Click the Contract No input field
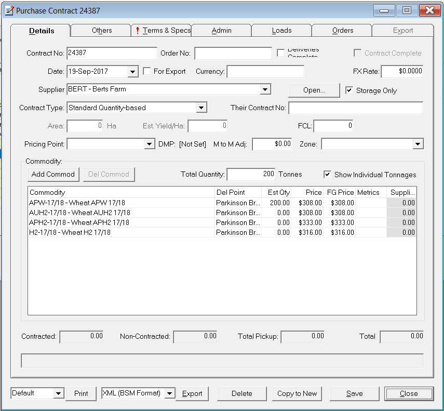The image size is (444, 411). coord(112,53)
